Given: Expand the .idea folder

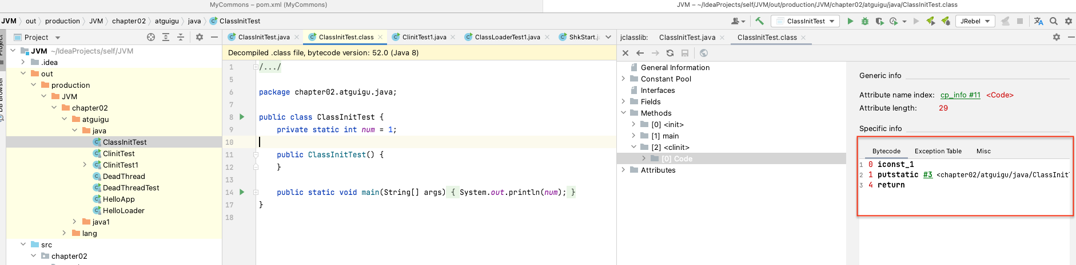Looking at the screenshot, I should click(x=23, y=62).
